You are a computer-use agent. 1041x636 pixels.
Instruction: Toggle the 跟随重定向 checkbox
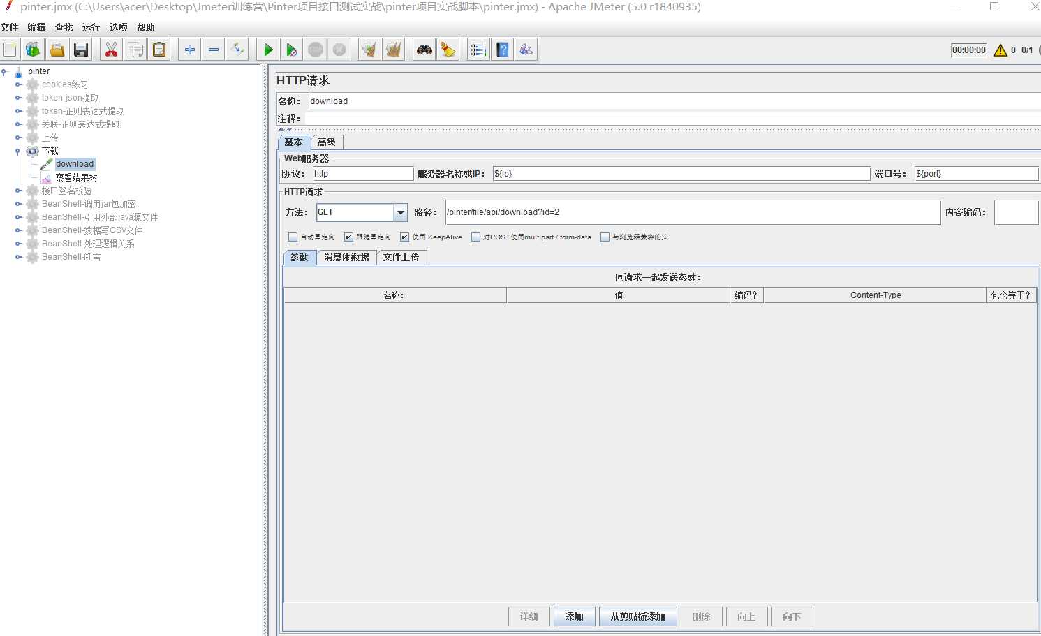(x=348, y=237)
